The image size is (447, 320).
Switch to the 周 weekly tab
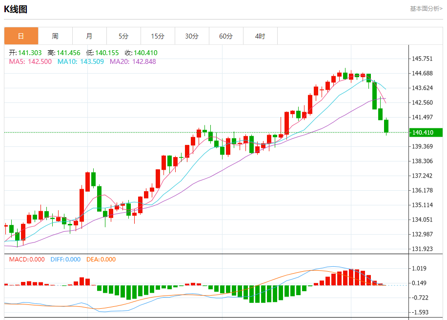pyautogui.click(x=55, y=36)
